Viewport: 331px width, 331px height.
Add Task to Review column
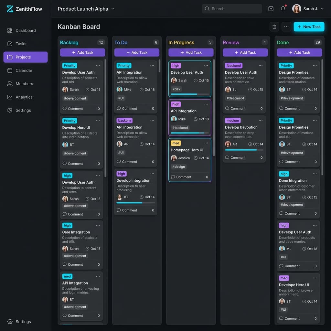[245, 52]
